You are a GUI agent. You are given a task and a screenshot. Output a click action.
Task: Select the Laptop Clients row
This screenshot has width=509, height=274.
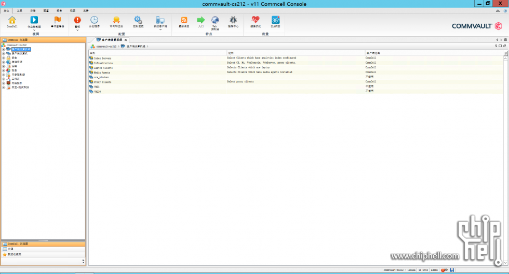[296, 68]
